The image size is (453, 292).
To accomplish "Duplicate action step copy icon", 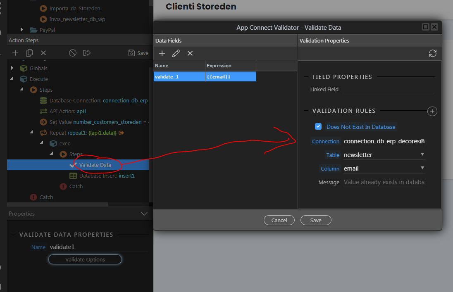I will [29, 53].
